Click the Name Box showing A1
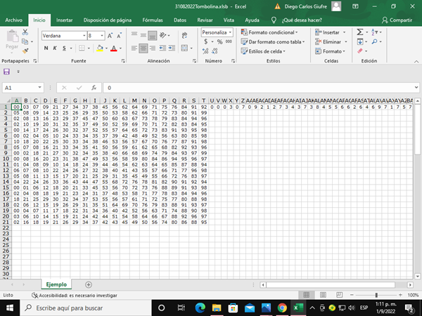This screenshot has width=422, height=316. coord(21,88)
